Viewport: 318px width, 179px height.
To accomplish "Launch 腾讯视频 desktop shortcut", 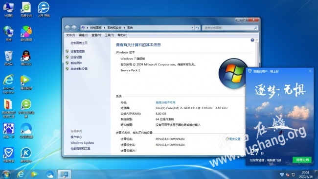I will coord(26,82).
